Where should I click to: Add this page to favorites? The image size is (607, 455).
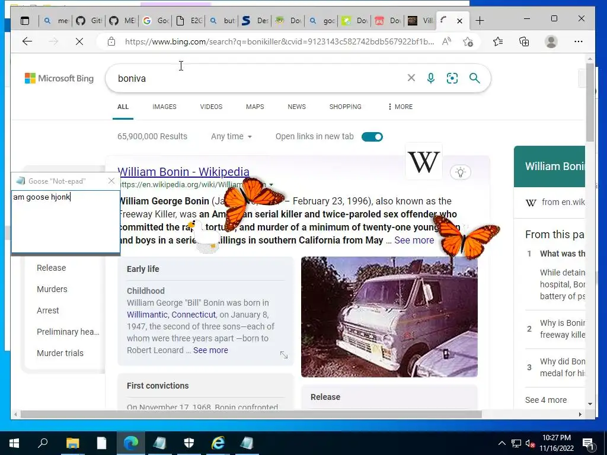point(468,41)
